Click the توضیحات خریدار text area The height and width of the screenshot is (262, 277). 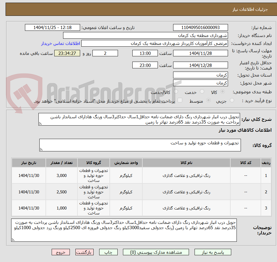pyautogui.click(x=124, y=230)
